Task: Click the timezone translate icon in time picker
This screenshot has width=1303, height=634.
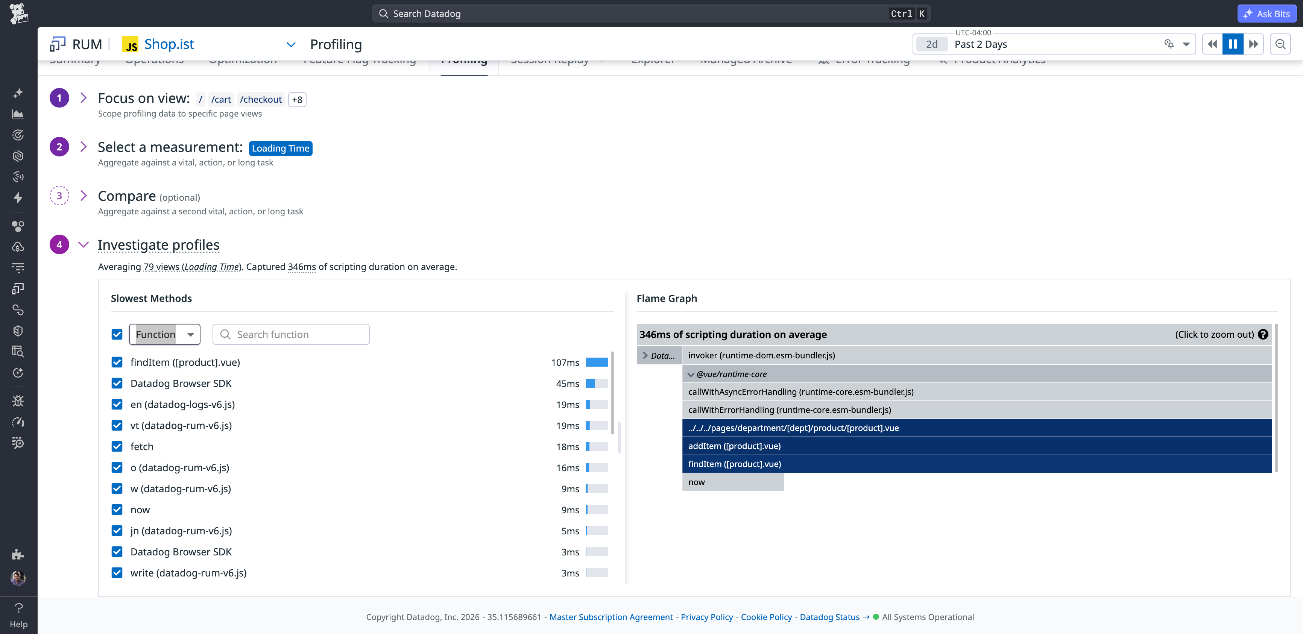Action: 1169,44
